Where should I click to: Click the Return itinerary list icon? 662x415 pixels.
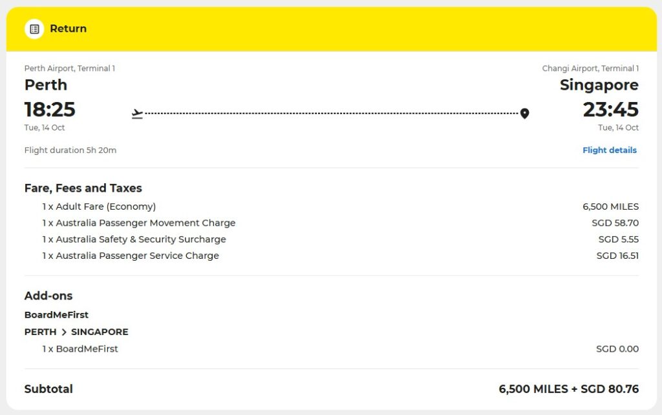click(34, 28)
